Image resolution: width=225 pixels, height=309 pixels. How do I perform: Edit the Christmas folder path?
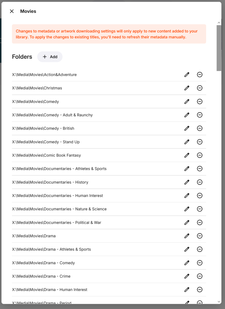coord(187,88)
